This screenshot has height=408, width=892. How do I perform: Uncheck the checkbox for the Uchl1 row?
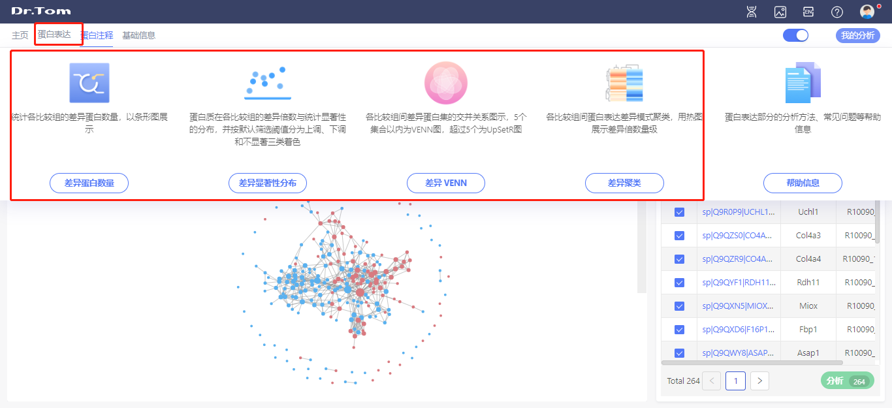click(x=679, y=212)
